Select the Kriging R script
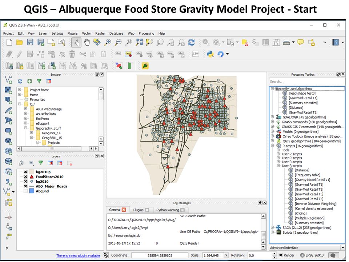This screenshot has height=262, width=349. [x=301, y=213]
